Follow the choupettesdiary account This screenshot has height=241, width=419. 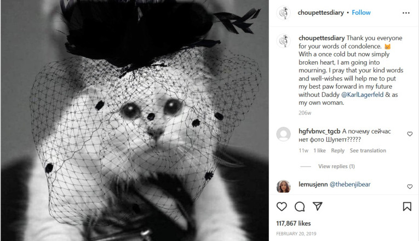coord(361,13)
